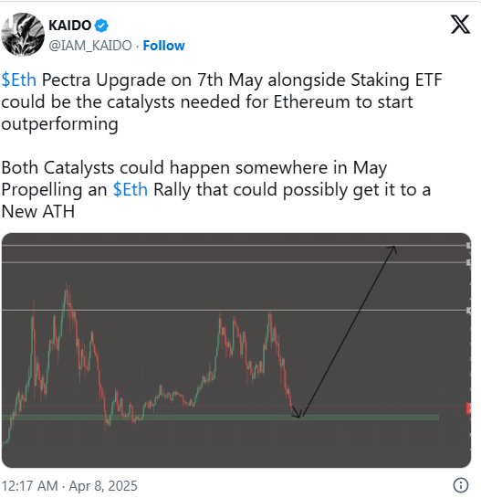The height and width of the screenshot is (498, 481).
Task: Click the KAIDO display name
Action: tap(70, 25)
